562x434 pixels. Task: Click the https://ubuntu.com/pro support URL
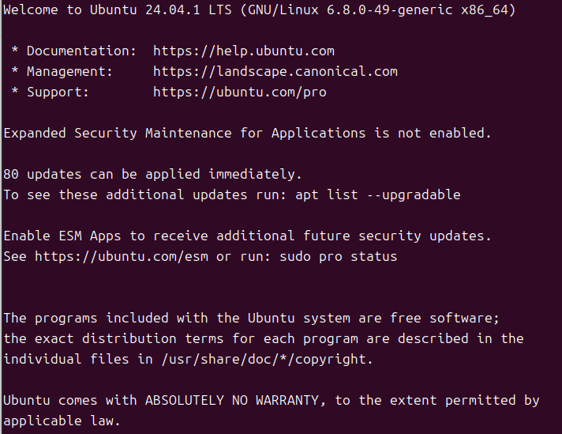pos(240,92)
